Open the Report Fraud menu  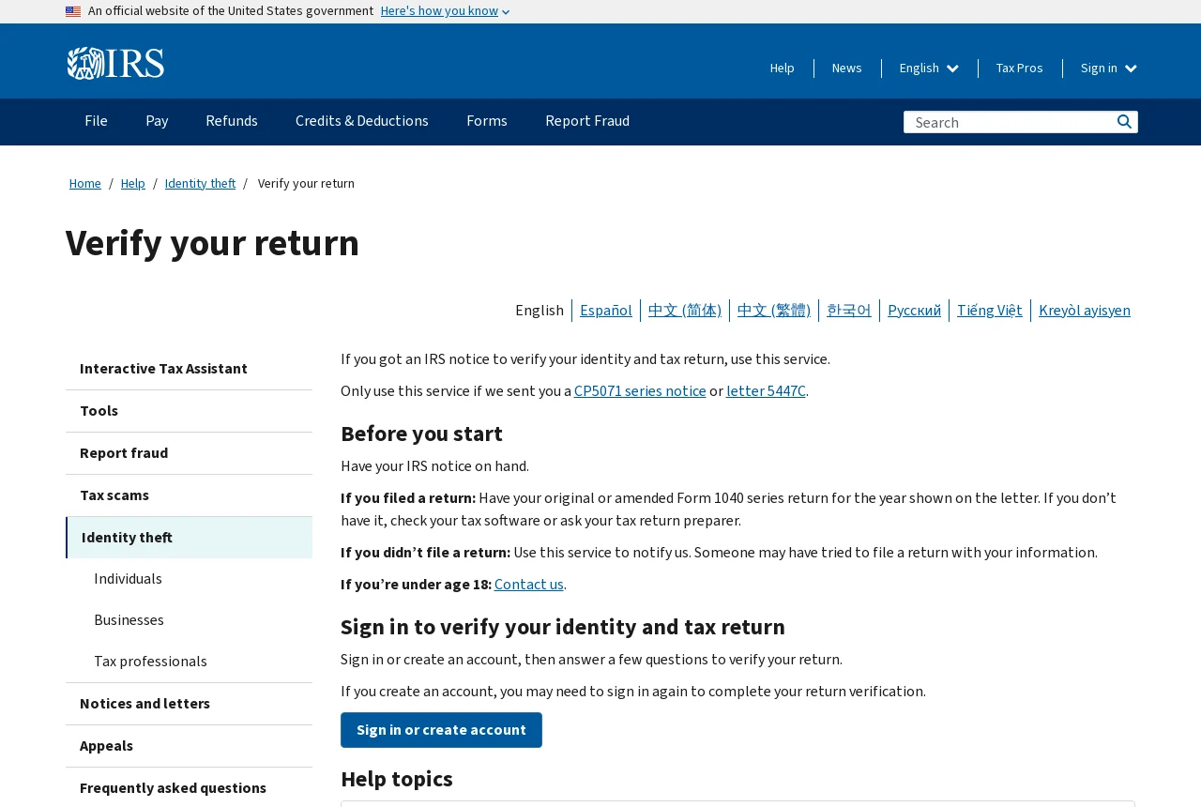click(587, 121)
